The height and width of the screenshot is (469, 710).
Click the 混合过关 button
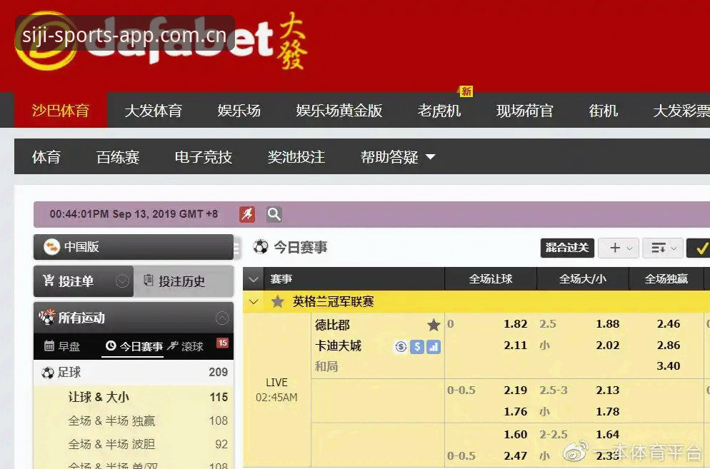point(567,248)
